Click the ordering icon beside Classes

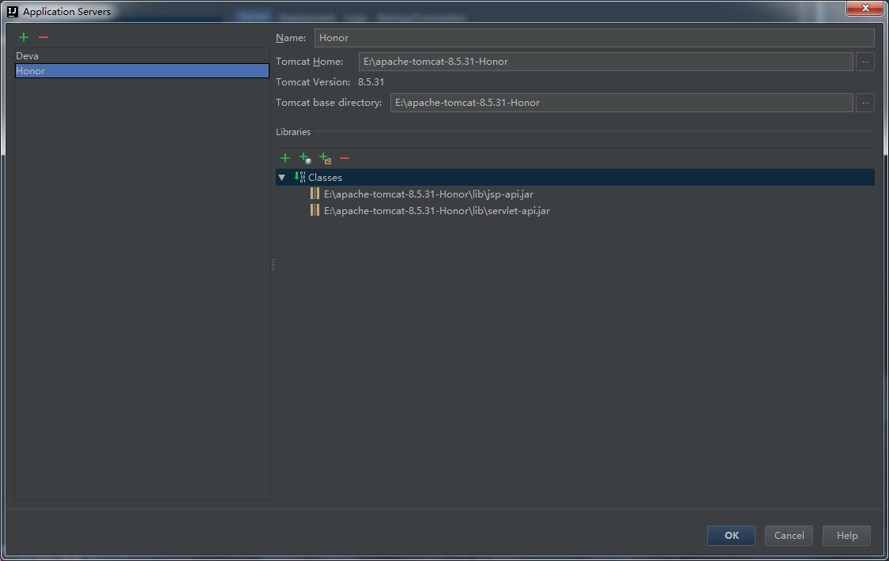pyautogui.click(x=299, y=177)
